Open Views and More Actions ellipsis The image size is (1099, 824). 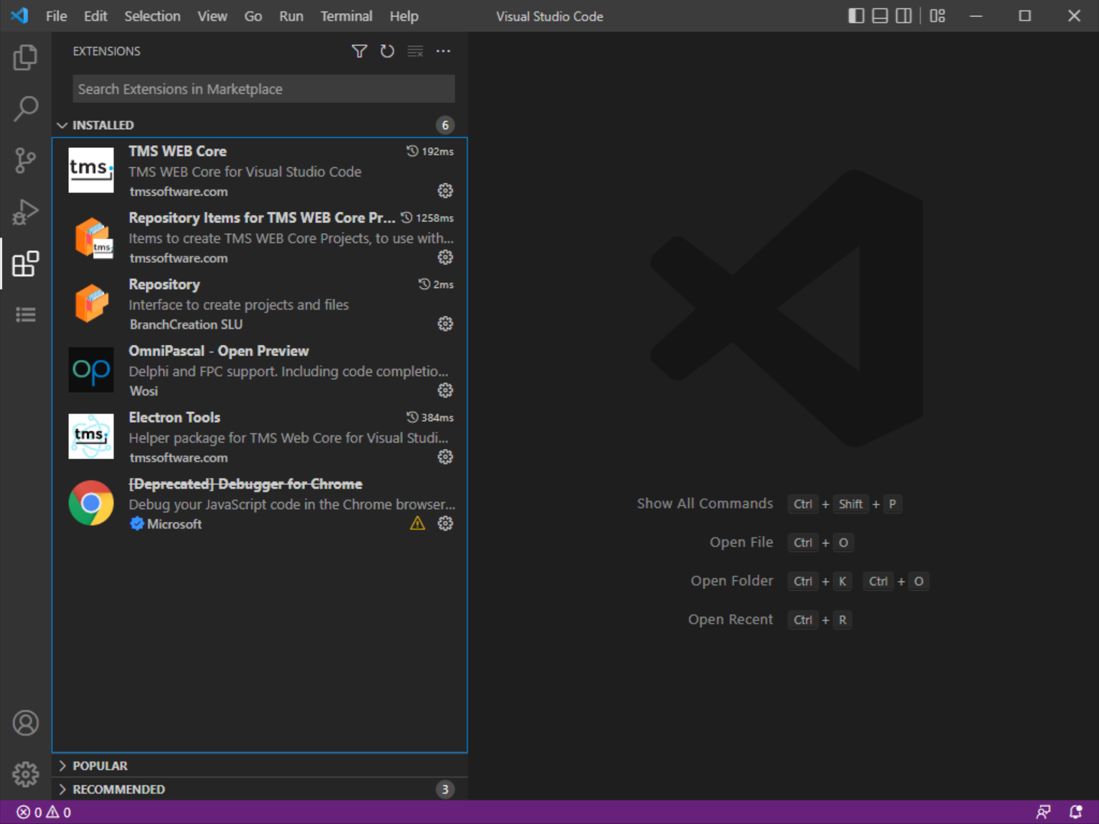click(x=443, y=51)
